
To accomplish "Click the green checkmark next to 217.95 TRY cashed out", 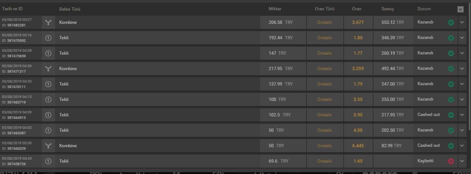I will [x=451, y=115].
